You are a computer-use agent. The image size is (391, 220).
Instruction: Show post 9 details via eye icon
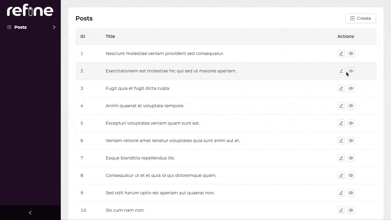tap(351, 193)
